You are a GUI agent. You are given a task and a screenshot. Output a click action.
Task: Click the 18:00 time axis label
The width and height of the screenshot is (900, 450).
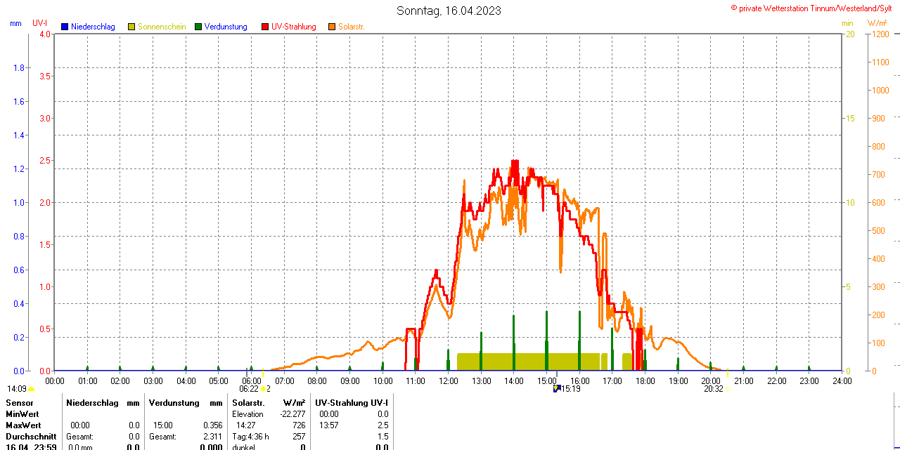click(645, 381)
